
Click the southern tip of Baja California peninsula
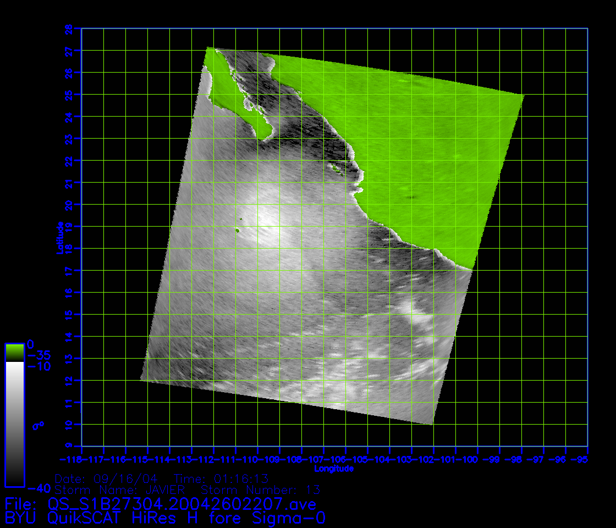[268, 135]
